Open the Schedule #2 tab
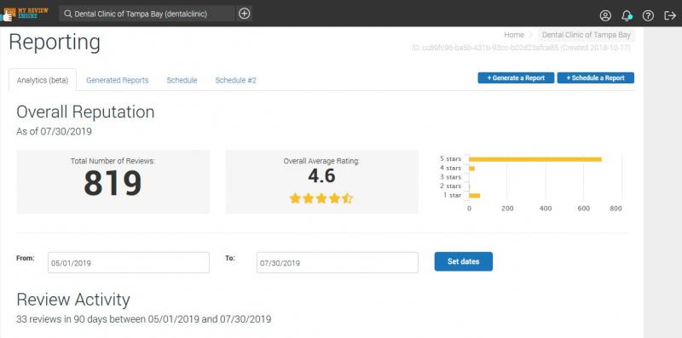 pos(236,80)
